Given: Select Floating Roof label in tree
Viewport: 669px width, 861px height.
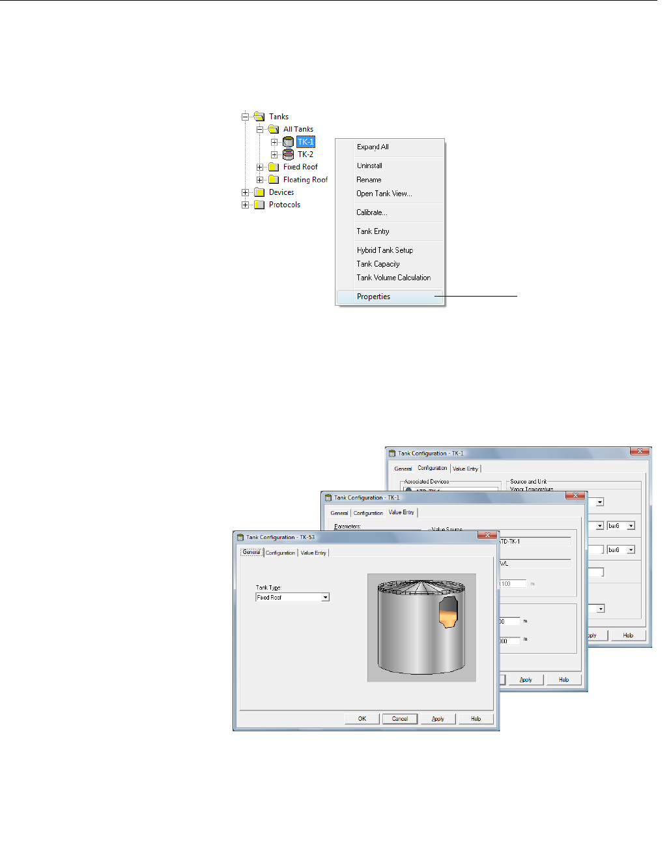Looking at the screenshot, I should (x=306, y=180).
